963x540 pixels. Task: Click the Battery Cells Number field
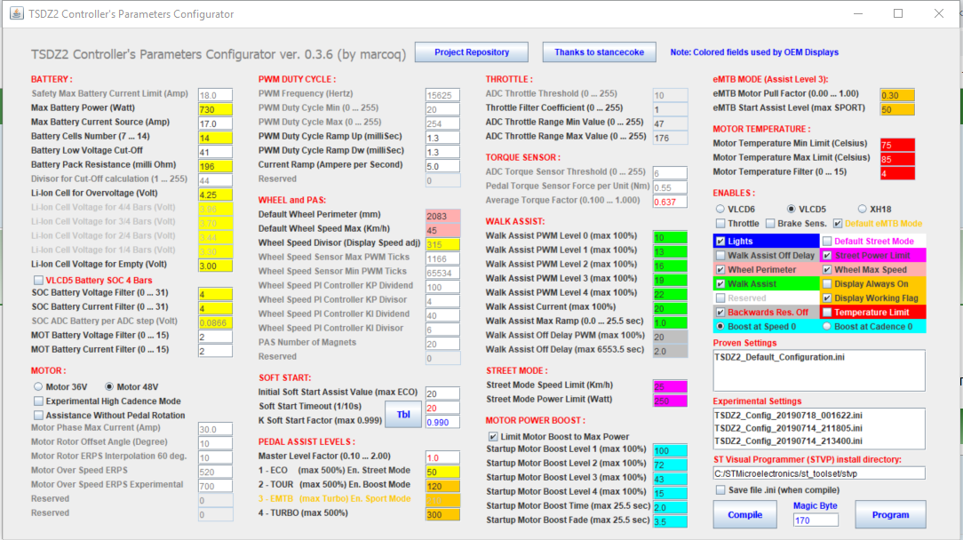pos(216,139)
